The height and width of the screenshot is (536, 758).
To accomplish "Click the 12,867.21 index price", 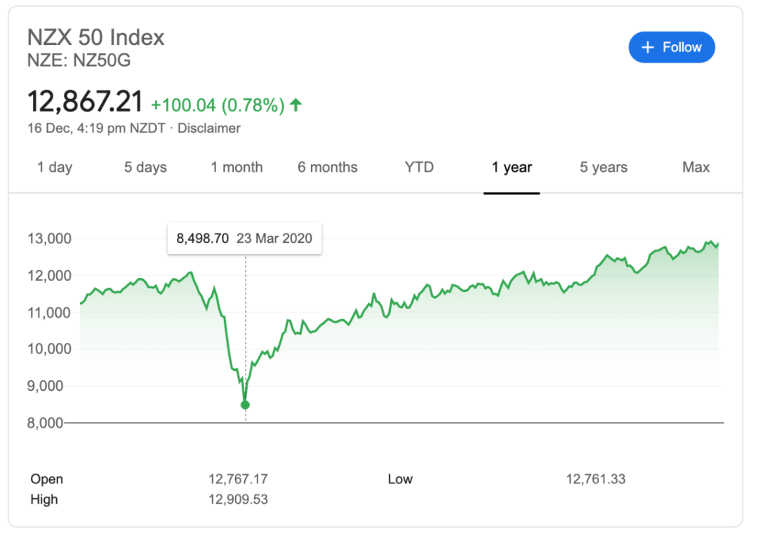I will 85,102.
